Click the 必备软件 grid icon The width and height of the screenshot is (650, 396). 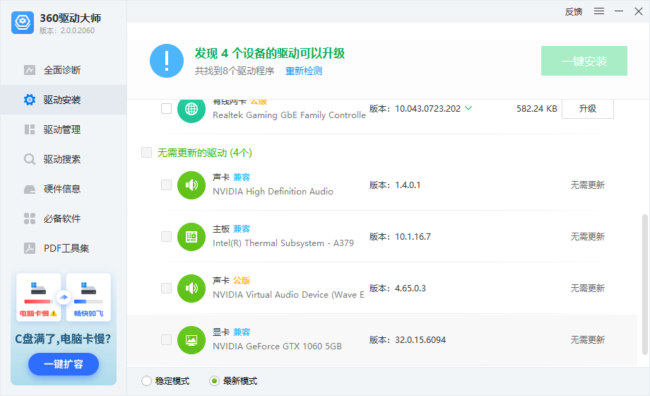pyautogui.click(x=30, y=219)
